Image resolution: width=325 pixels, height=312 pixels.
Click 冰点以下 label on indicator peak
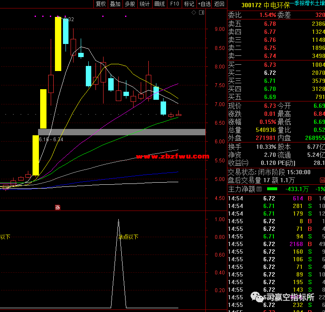[128, 237]
